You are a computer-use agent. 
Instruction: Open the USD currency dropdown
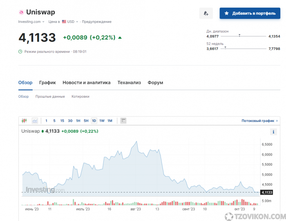73,22
